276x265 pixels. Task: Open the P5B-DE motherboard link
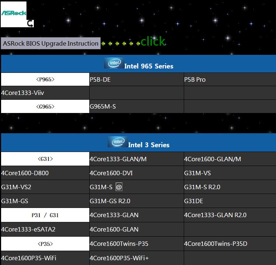point(100,79)
